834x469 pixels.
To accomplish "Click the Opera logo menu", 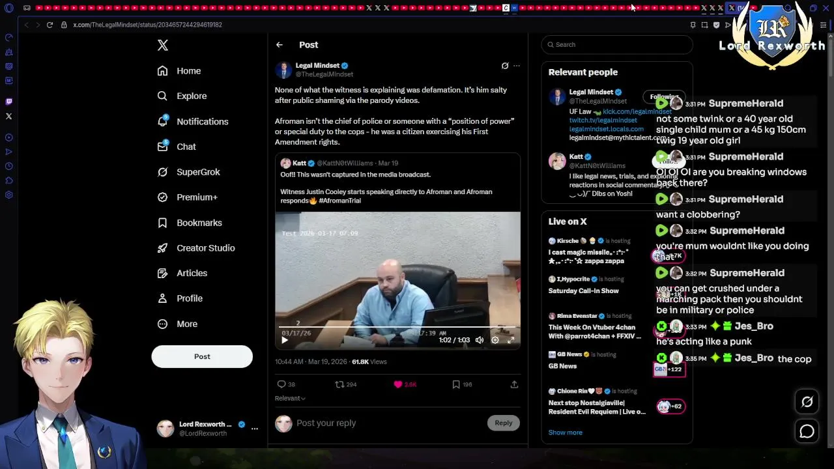I will [8, 8].
